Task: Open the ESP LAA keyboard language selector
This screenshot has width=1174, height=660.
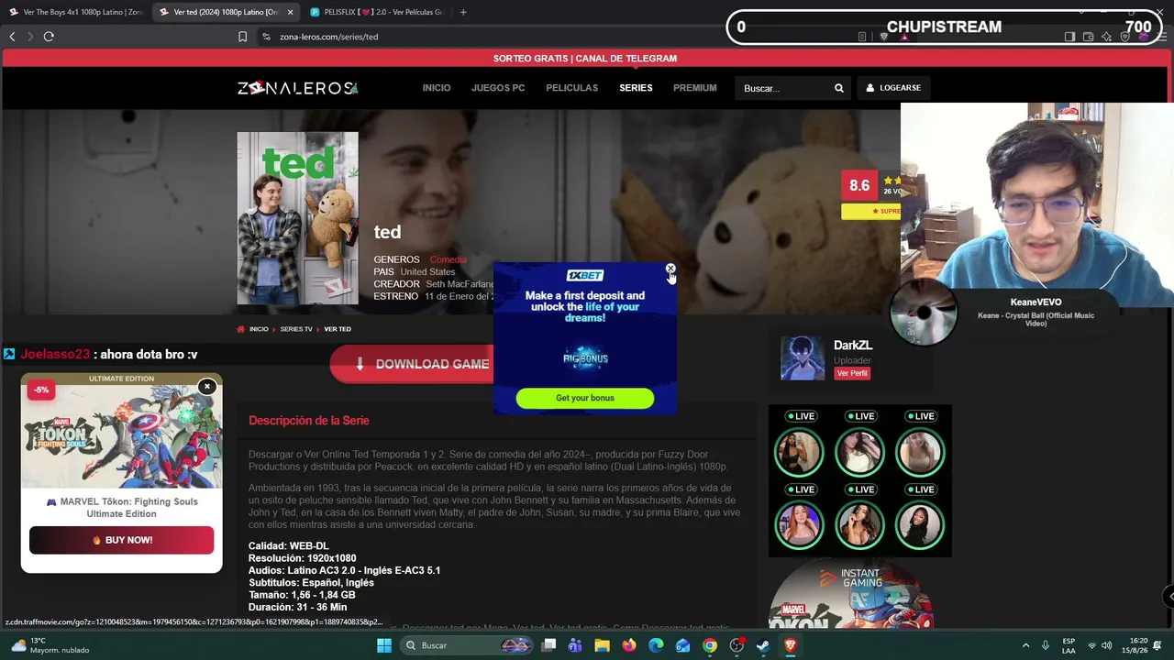Action: [x=1069, y=645]
